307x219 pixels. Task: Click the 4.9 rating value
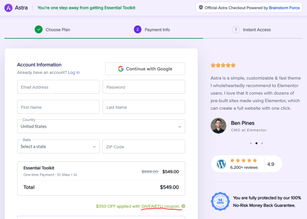271,164
